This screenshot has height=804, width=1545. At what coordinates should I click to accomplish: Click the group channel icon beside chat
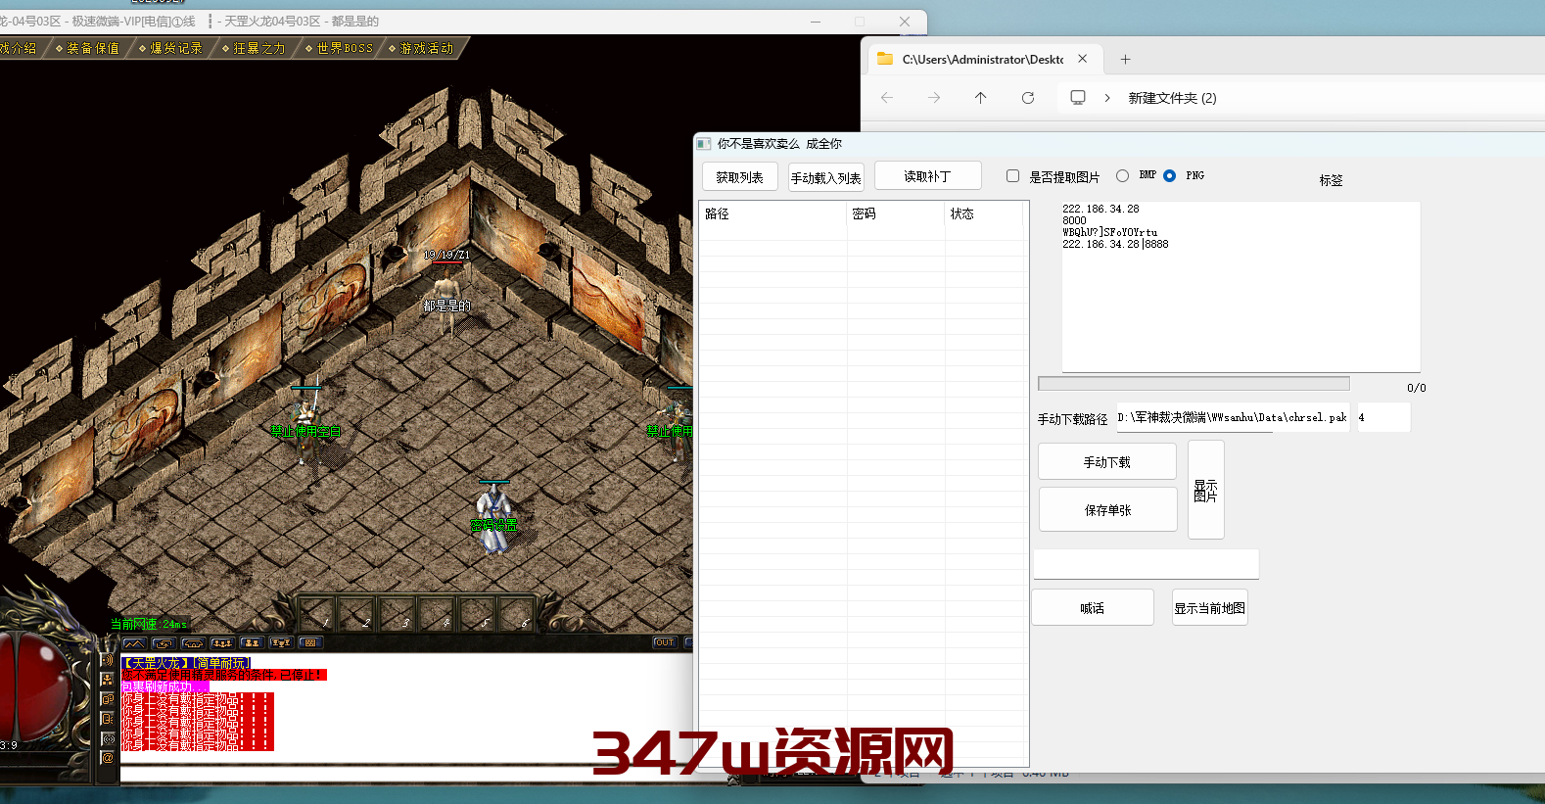(x=108, y=680)
